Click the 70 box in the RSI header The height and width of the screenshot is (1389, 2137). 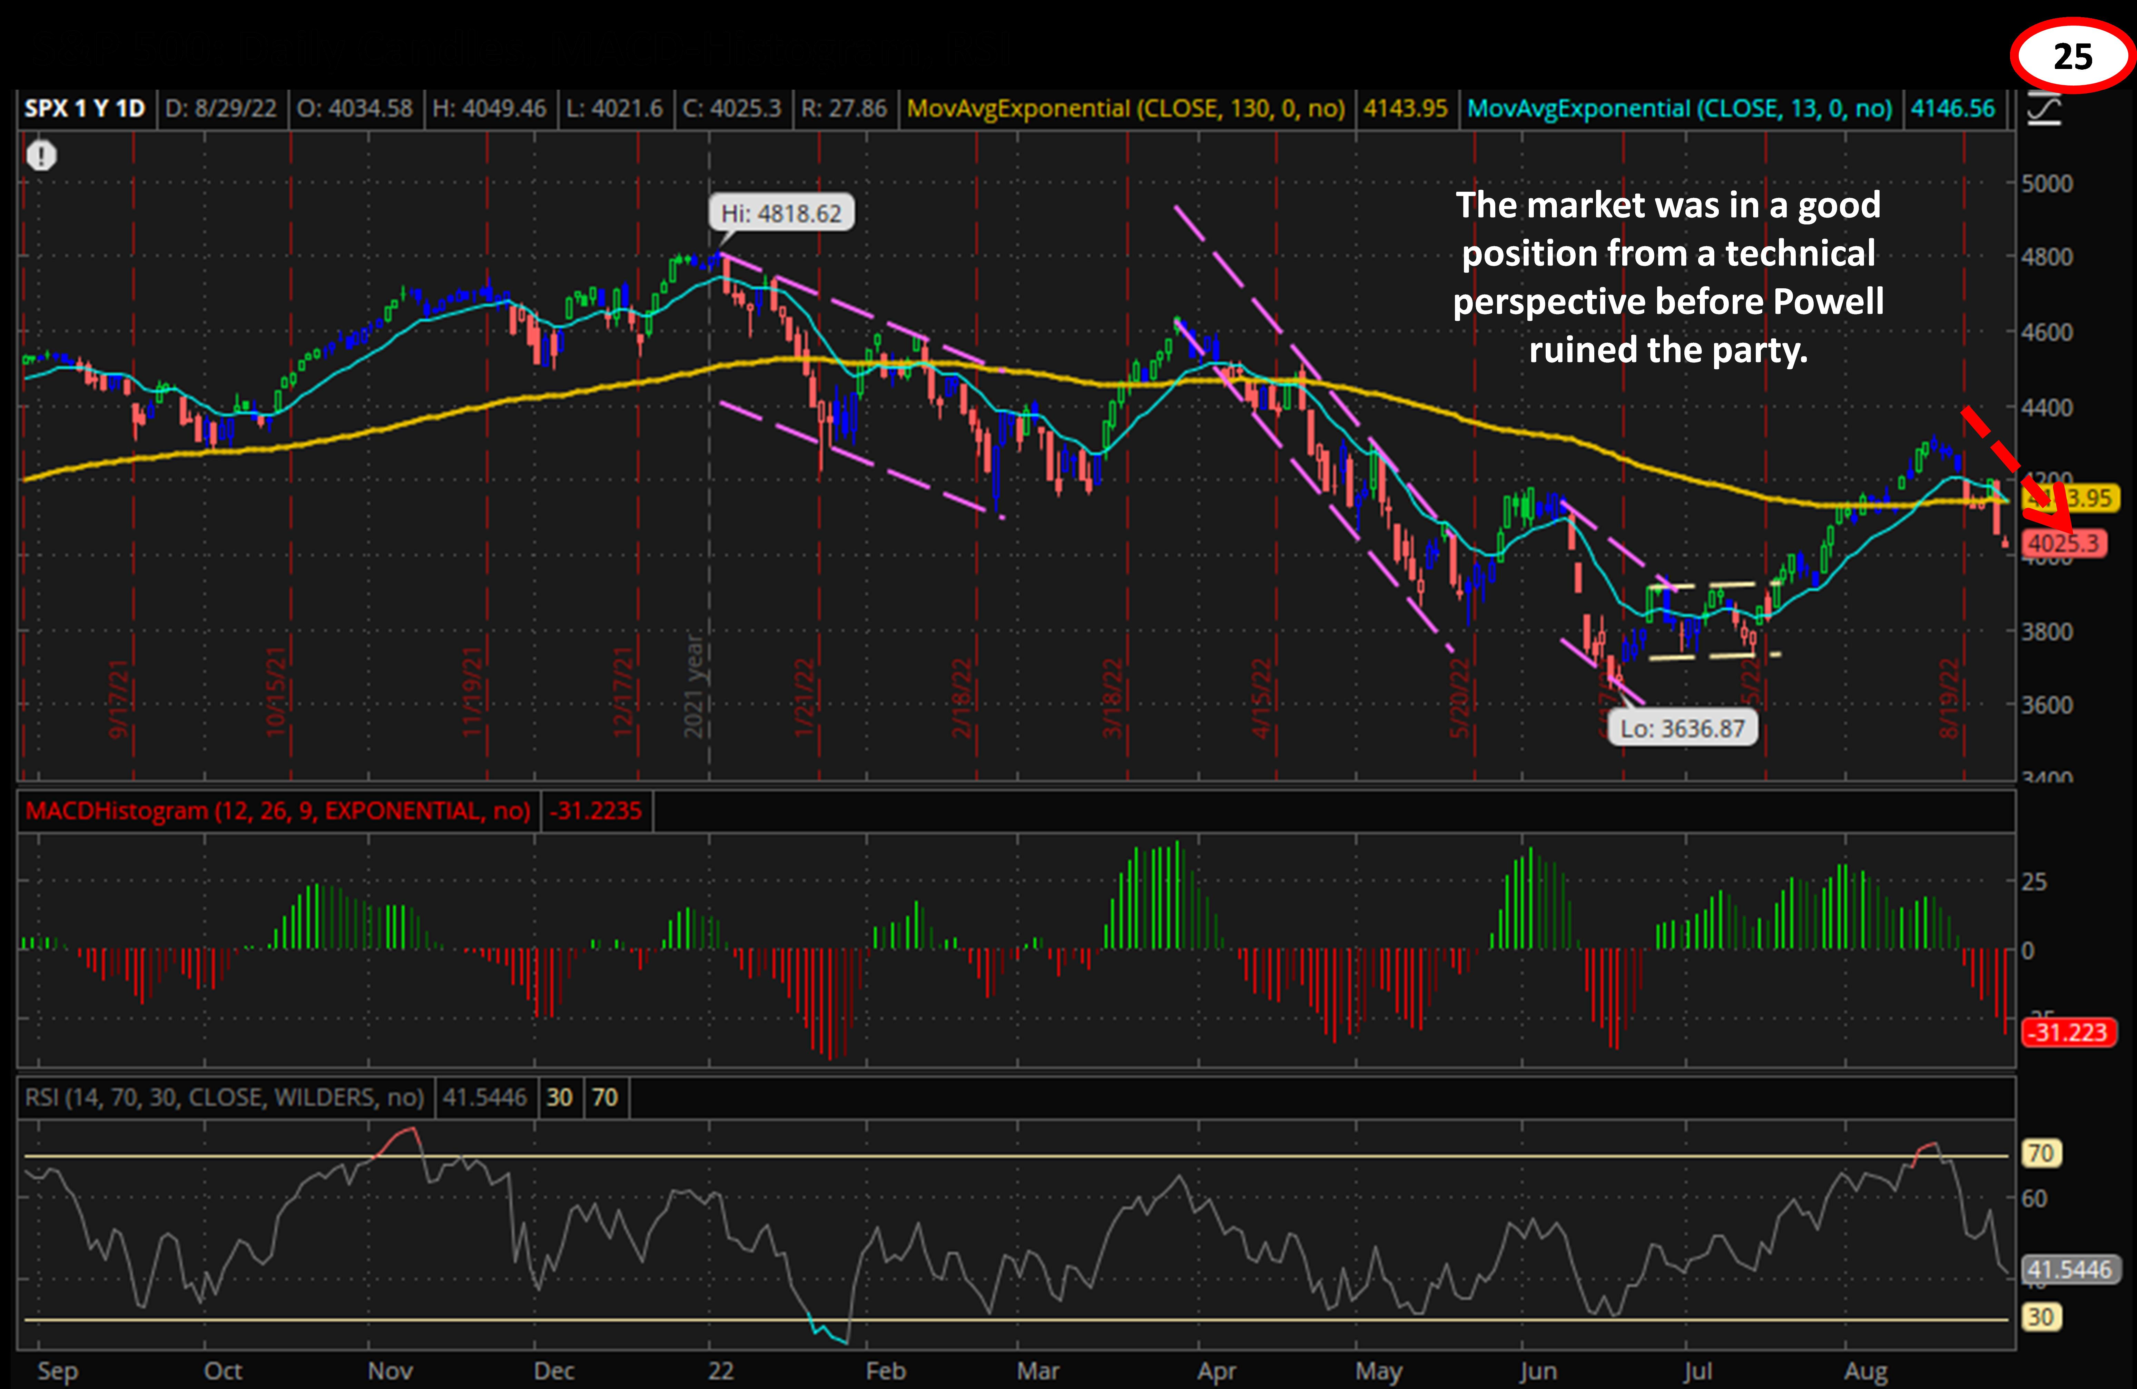coord(605,1097)
